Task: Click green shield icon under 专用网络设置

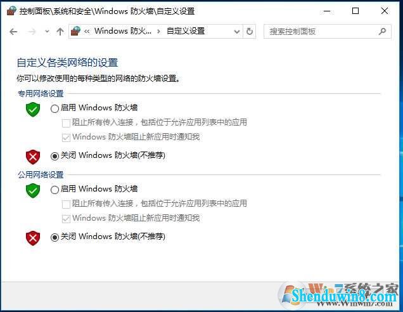Action: point(33,109)
